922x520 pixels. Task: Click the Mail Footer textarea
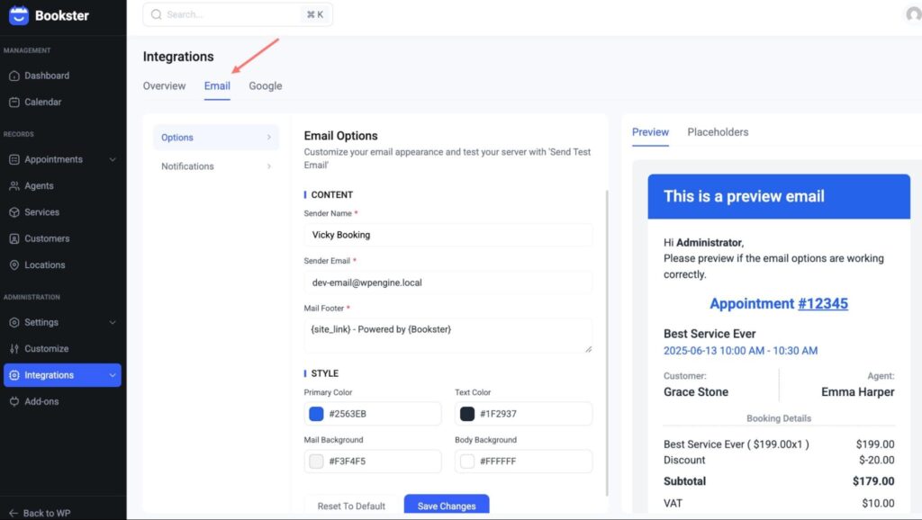tap(448, 336)
